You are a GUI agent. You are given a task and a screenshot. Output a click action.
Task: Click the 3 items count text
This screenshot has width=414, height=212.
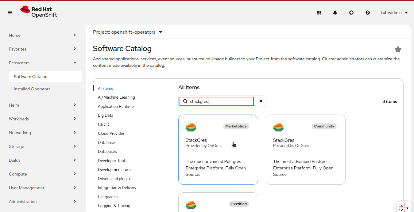click(390, 101)
